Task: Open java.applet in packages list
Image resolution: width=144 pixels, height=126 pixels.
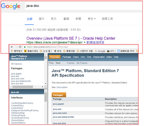Action: click(x=16, y=74)
